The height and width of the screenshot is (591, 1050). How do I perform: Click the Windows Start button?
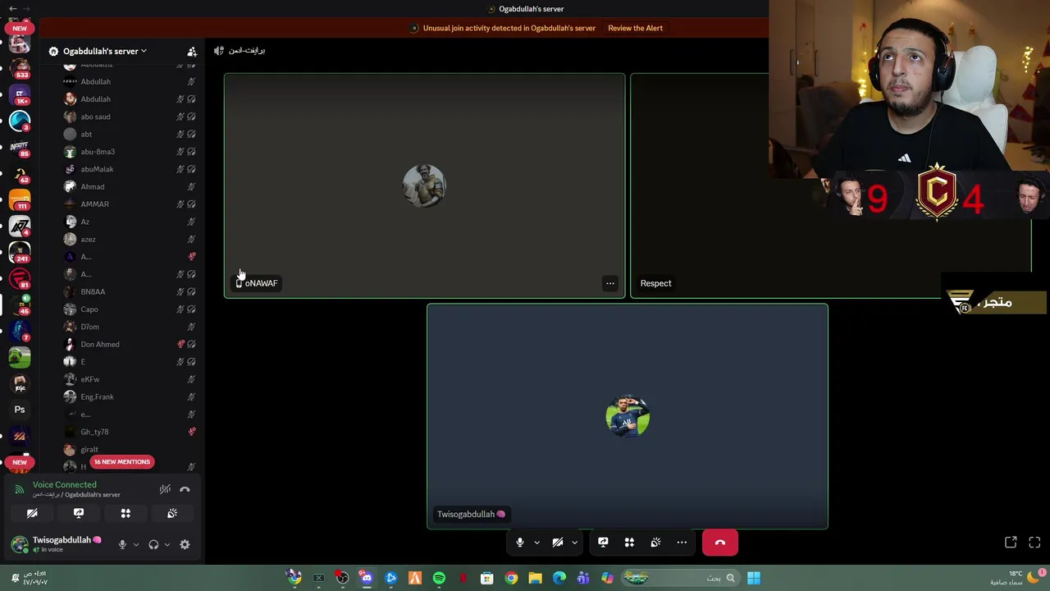[754, 578]
